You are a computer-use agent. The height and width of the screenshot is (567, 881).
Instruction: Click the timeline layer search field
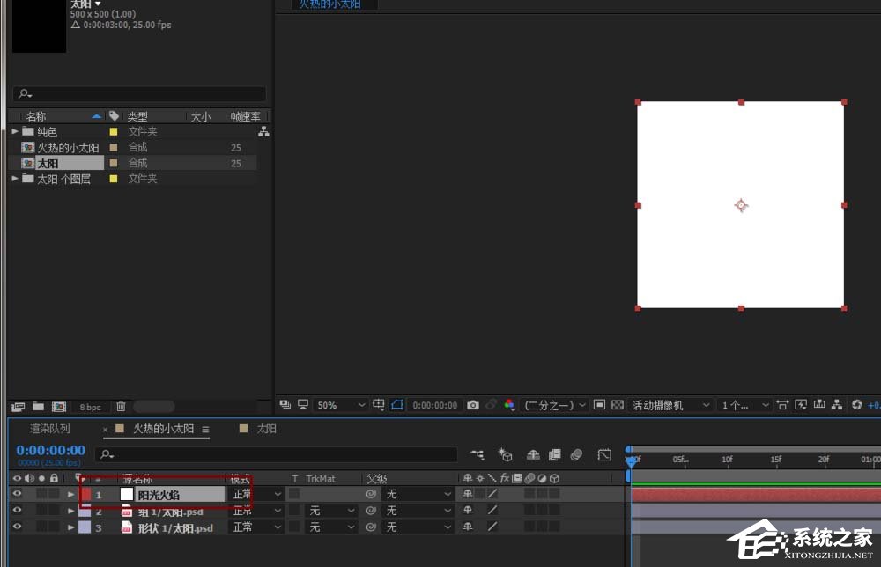282,455
